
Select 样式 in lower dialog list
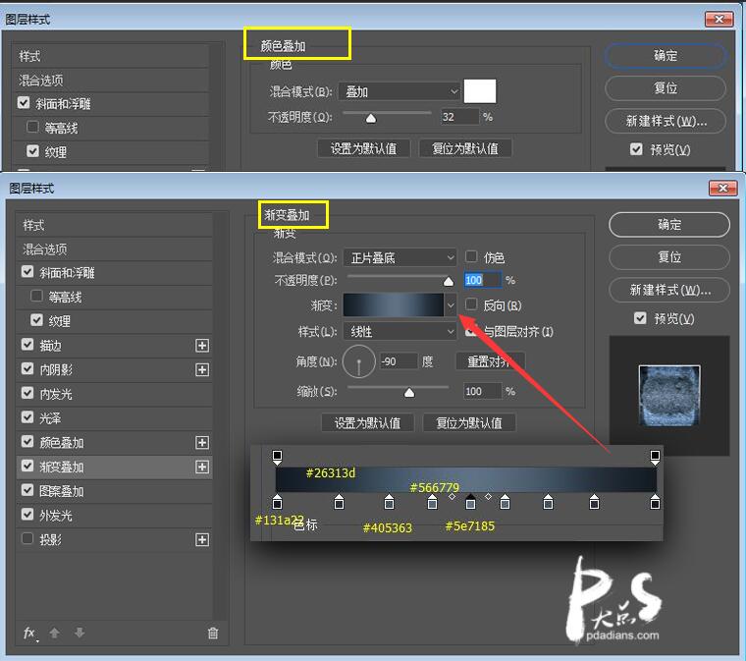point(114,225)
